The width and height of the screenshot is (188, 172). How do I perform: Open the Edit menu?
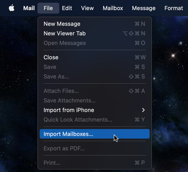(x=67, y=8)
